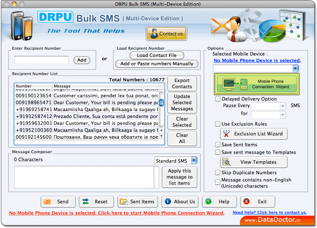Image resolution: width=317 pixels, height=228 pixels.
Task: Click the Total Numbers : 10677 label
Action: pyautogui.click(x=137, y=80)
